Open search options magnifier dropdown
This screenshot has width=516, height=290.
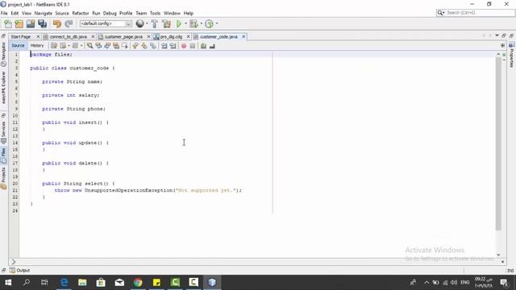click(x=441, y=13)
